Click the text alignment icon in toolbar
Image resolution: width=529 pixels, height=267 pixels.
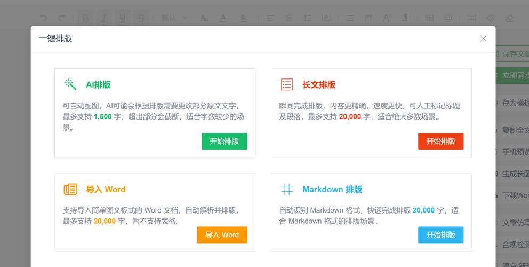coord(270,18)
